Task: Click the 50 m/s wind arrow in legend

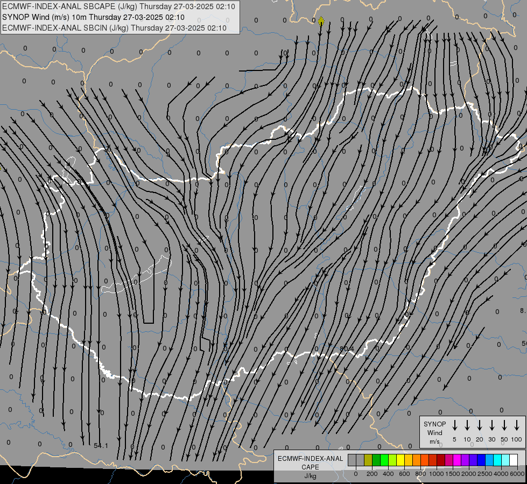Action: [504, 425]
